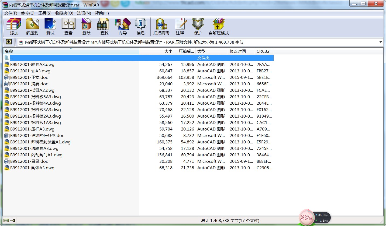Image resolution: width=386 pixels, height=226 pixels.
Task: Open the 查看 (View) file tool
Action: (68, 26)
